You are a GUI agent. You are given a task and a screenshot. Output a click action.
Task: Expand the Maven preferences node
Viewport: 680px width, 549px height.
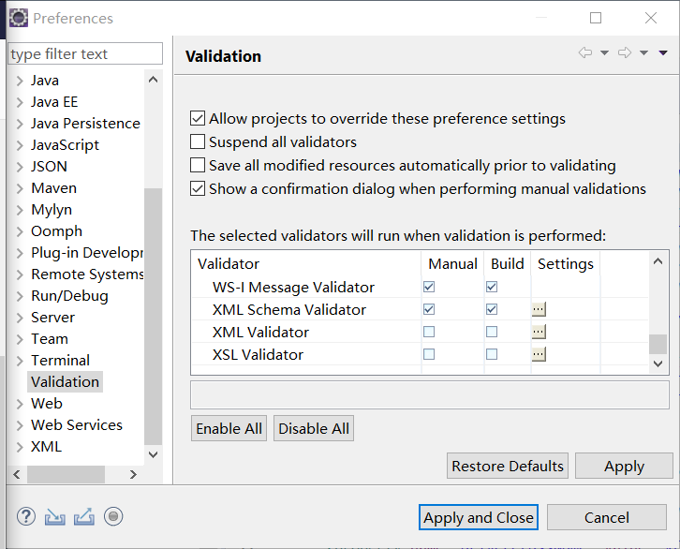point(20,188)
